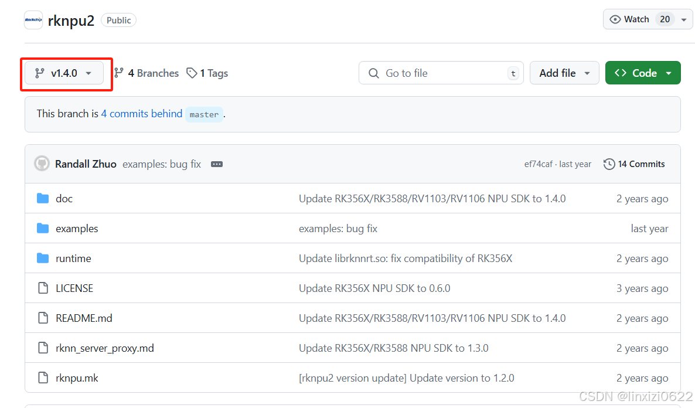Screen dimensions: 695x408
Task: Open the 4 commits behind link
Action: pyautogui.click(x=141, y=114)
